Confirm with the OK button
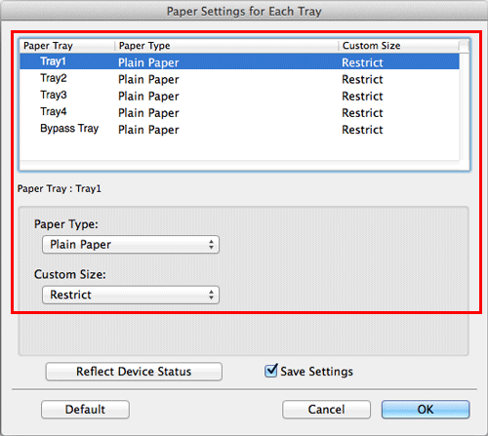The image size is (488, 436). click(x=426, y=410)
